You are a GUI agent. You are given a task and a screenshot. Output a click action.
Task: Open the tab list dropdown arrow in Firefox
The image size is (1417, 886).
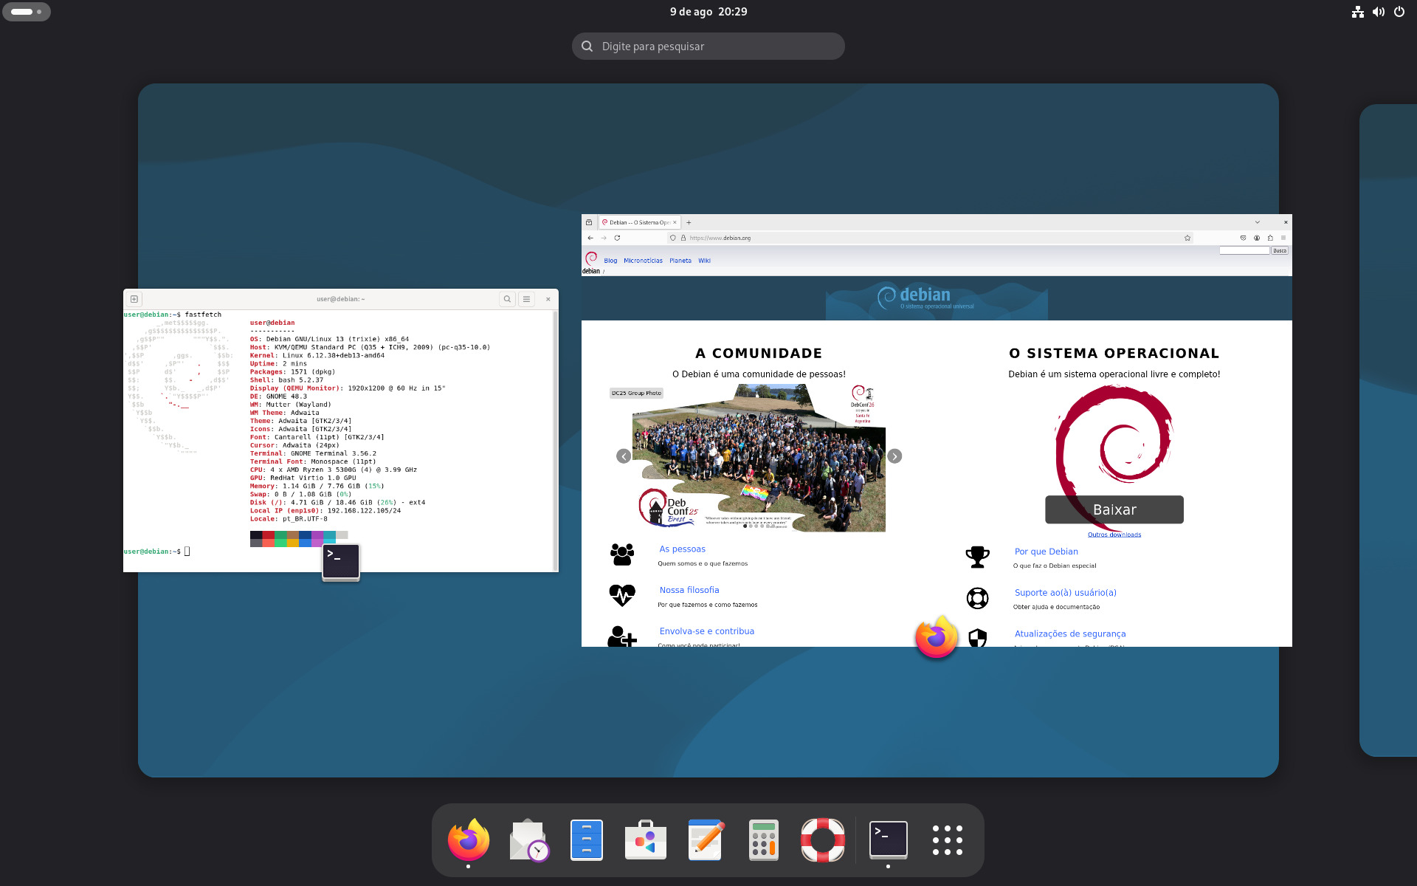[1258, 221]
